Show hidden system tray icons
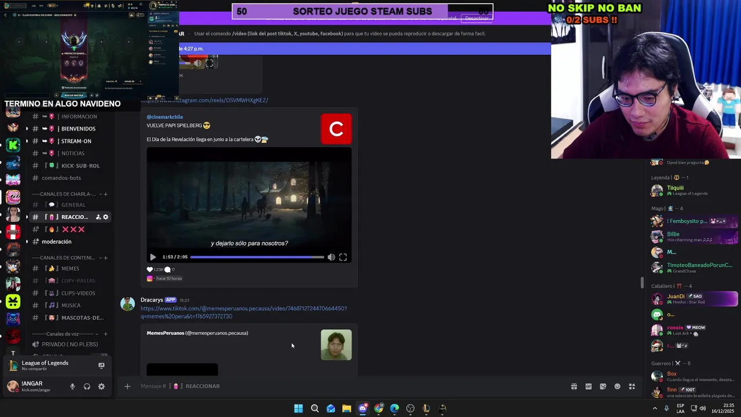Screen dimensions: 741x417 655,408
